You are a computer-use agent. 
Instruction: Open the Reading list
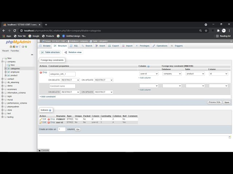223,36
